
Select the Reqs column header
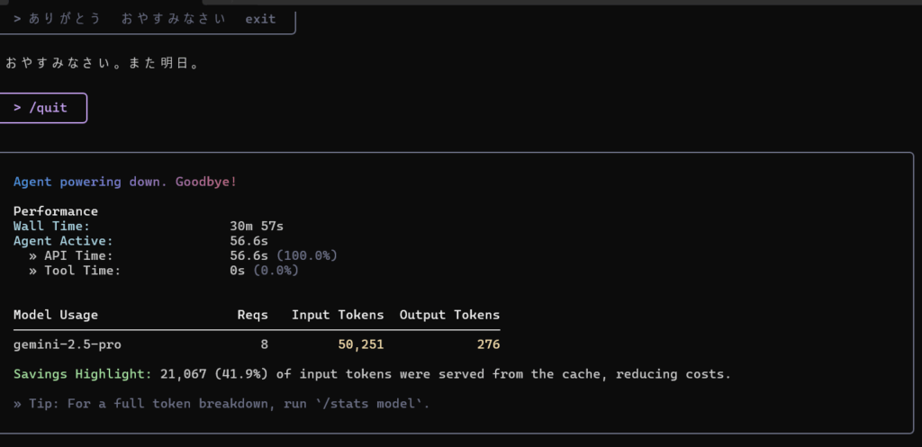coord(252,315)
